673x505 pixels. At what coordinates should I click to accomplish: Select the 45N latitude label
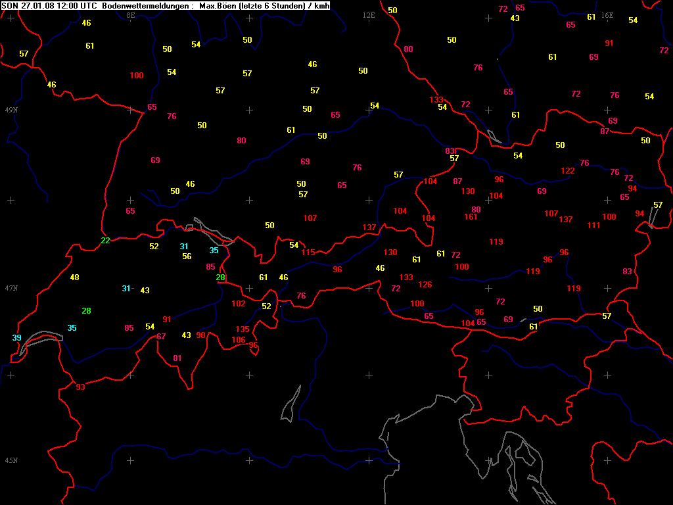pyautogui.click(x=11, y=461)
